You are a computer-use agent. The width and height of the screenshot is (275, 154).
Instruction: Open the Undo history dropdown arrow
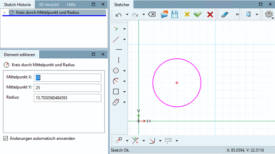pos(127,15)
